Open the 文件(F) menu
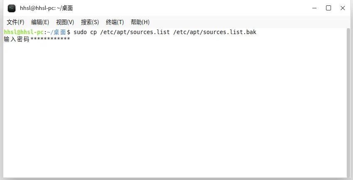Screen dimensions: 353x180 click(15, 22)
